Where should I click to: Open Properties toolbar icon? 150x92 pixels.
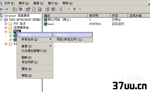pyautogui.click(x=28, y=9)
